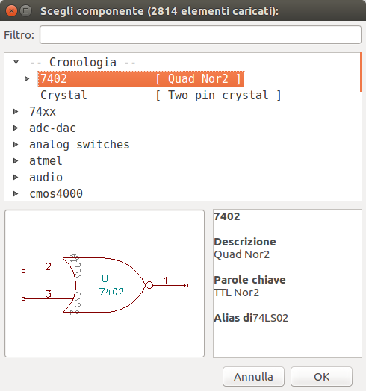366x391 pixels.
Task: Expand the cmos4000 library arrow
Action: click(x=16, y=193)
